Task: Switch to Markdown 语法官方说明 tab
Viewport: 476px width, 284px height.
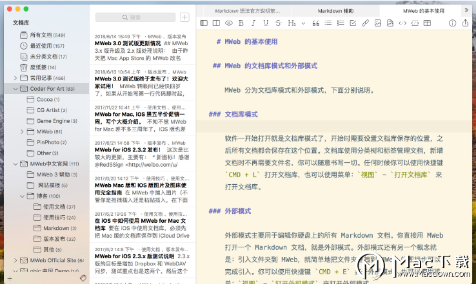Action: tap(248, 11)
